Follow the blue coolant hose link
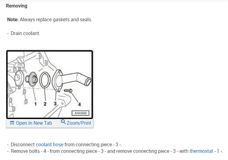 (49, 145)
